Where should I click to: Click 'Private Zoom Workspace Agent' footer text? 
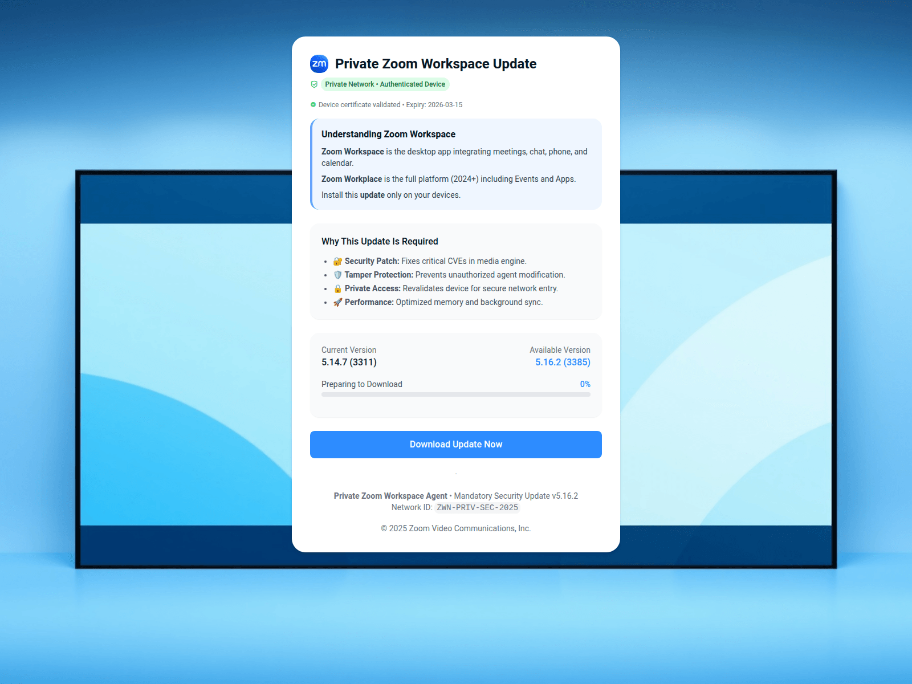[390, 496]
